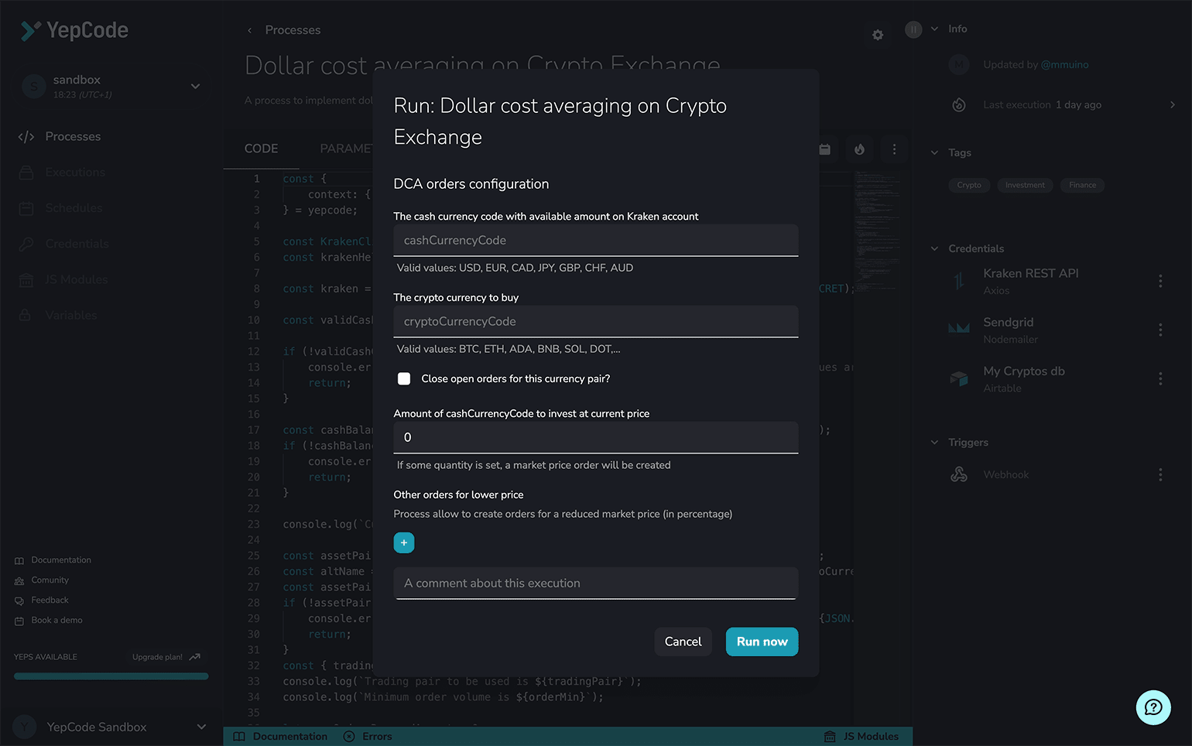1192x746 pixels.
Task: Click the JS Modules icon in sidebar
Action: 26,279
